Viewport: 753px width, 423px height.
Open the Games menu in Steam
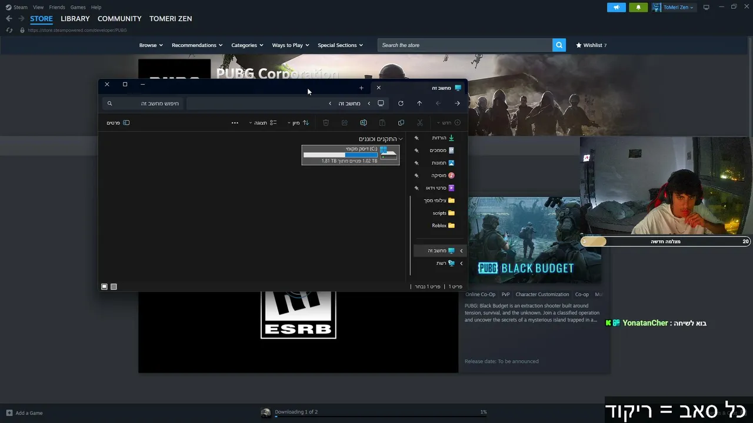click(78, 7)
